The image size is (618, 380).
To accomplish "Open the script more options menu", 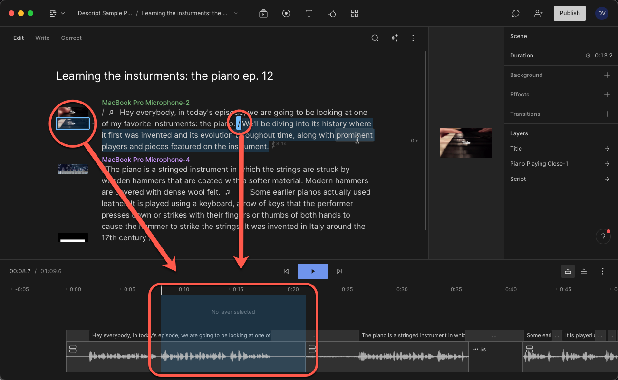I will click(x=413, y=38).
